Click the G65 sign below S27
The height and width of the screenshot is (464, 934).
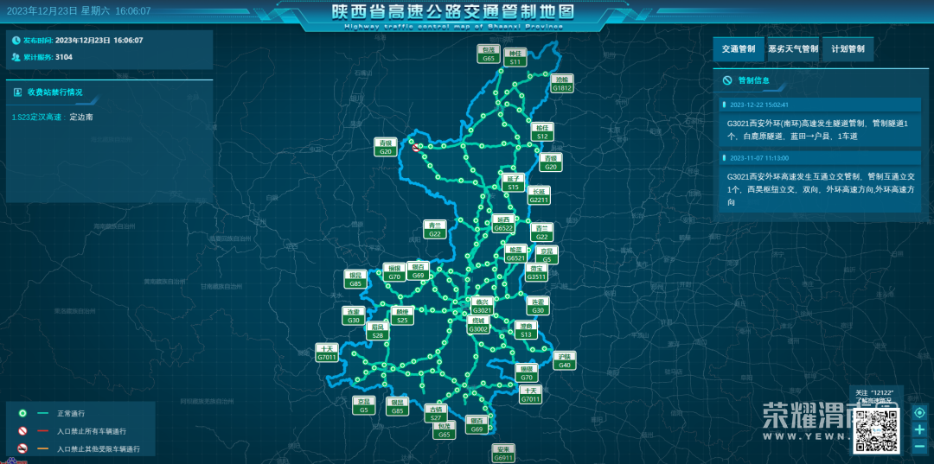pyautogui.click(x=444, y=430)
